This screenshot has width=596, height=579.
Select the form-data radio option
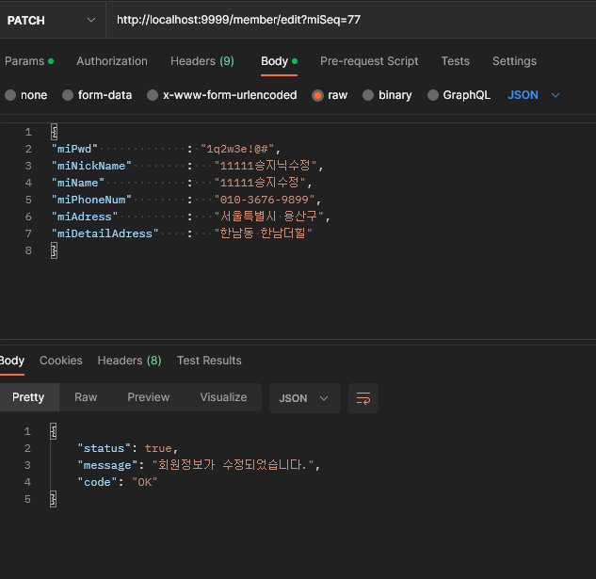(x=97, y=95)
